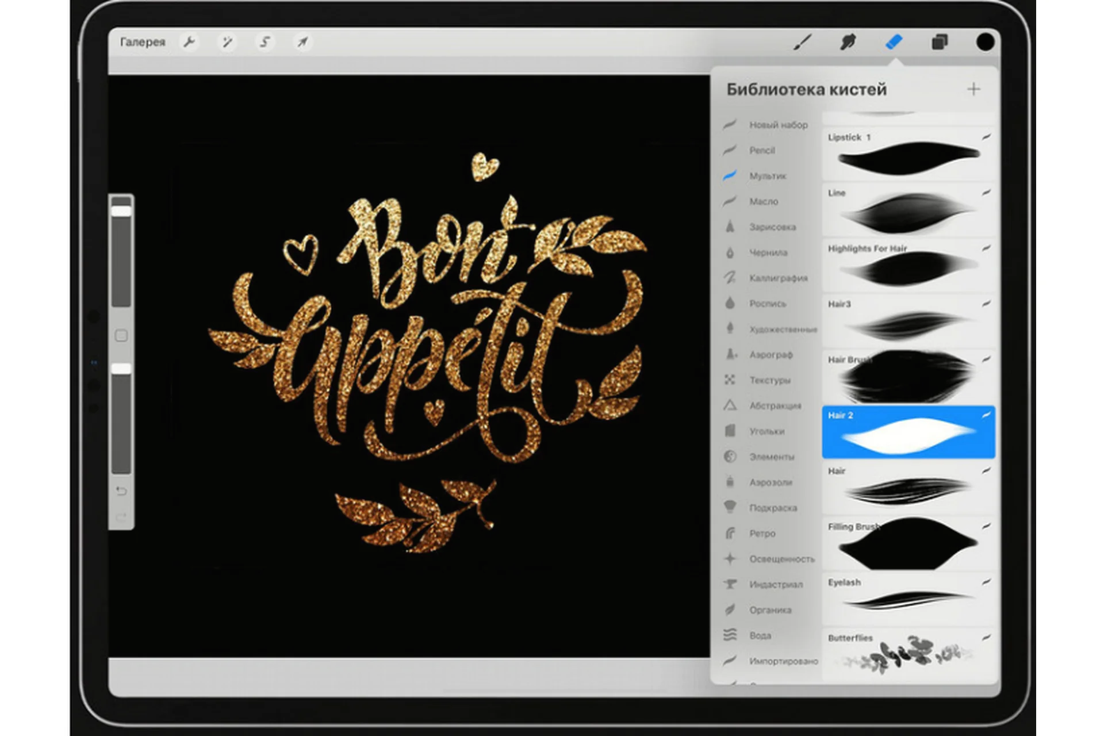Screen dimensions: 1104x736
Task: Activate the Transform arrow tool
Action: (x=302, y=42)
